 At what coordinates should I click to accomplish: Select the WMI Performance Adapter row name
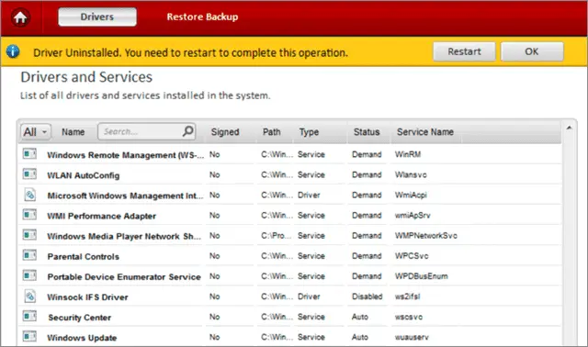point(101,216)
